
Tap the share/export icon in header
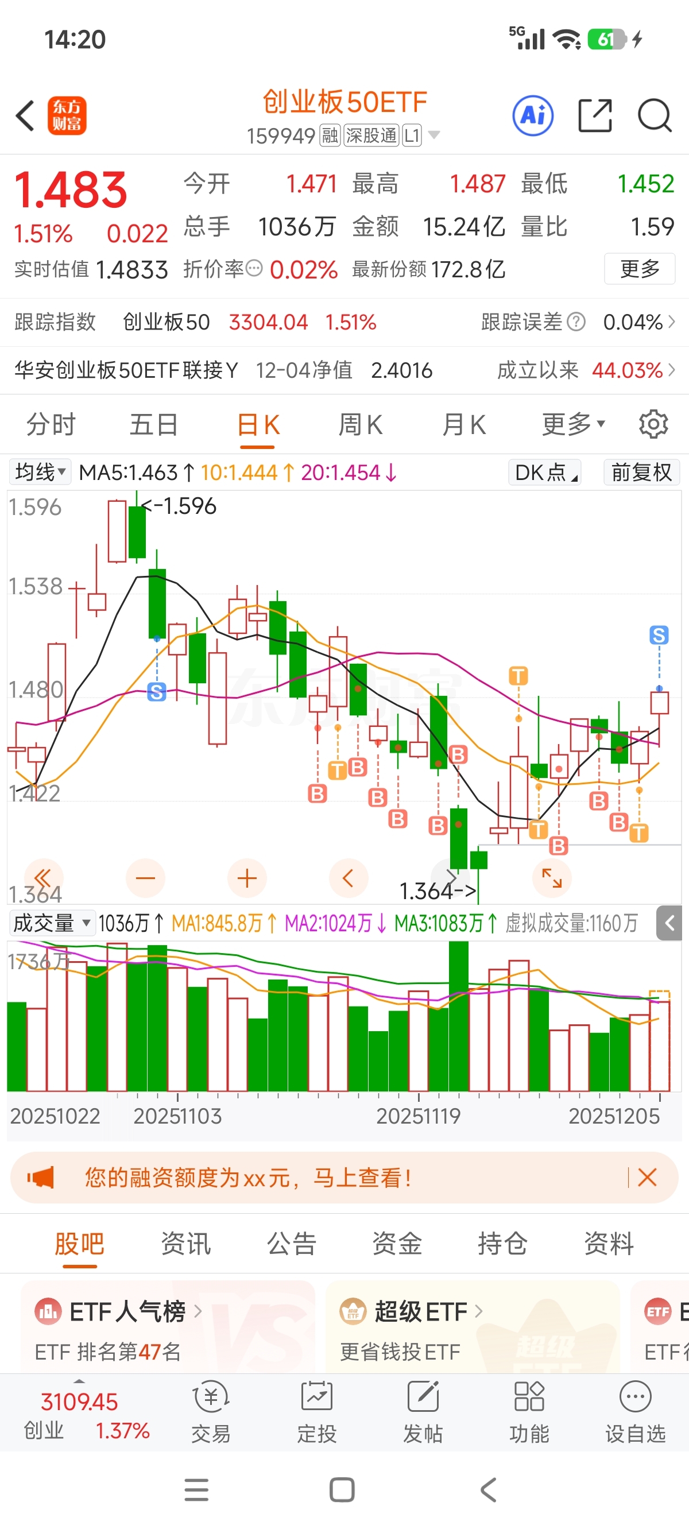click(595, 115)
